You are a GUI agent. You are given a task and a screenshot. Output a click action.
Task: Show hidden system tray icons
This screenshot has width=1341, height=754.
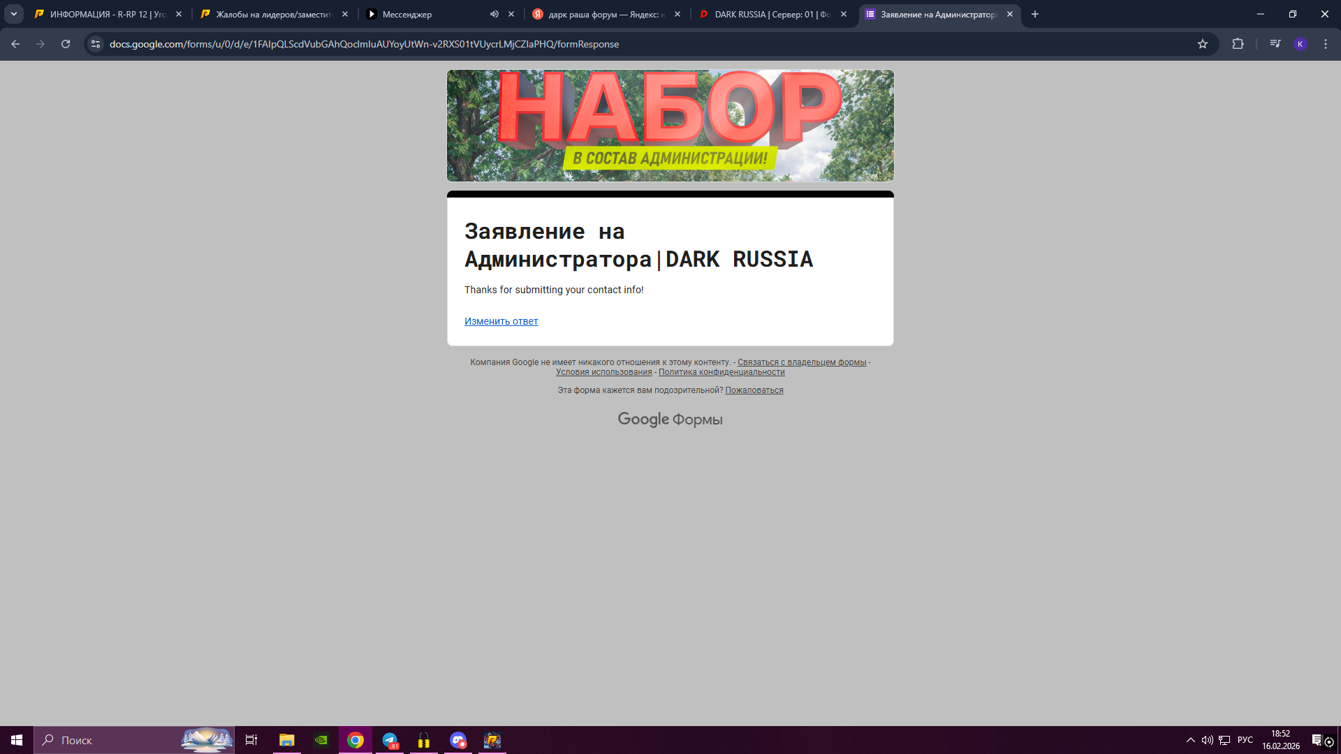1190,740
